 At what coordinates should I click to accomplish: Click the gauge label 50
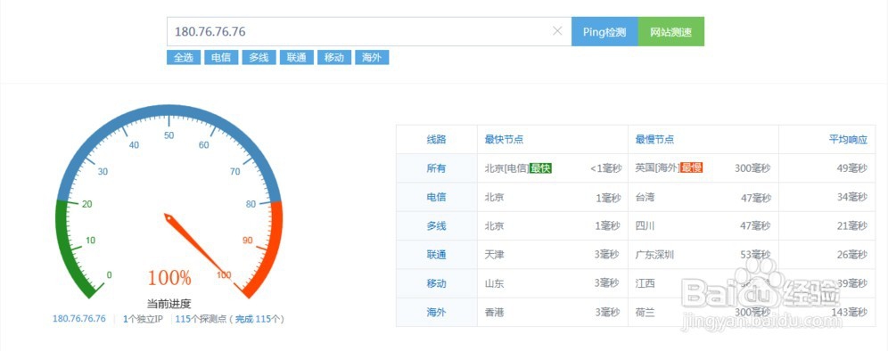pyautogui.click(x=169, y=135)
